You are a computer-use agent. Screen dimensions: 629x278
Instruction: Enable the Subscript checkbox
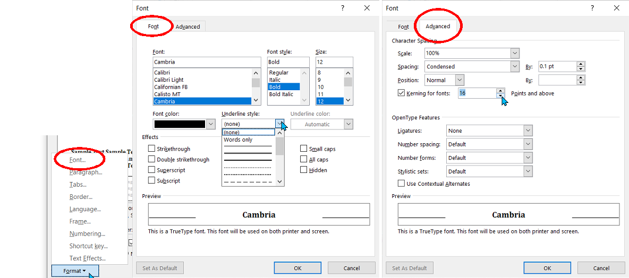151,180
